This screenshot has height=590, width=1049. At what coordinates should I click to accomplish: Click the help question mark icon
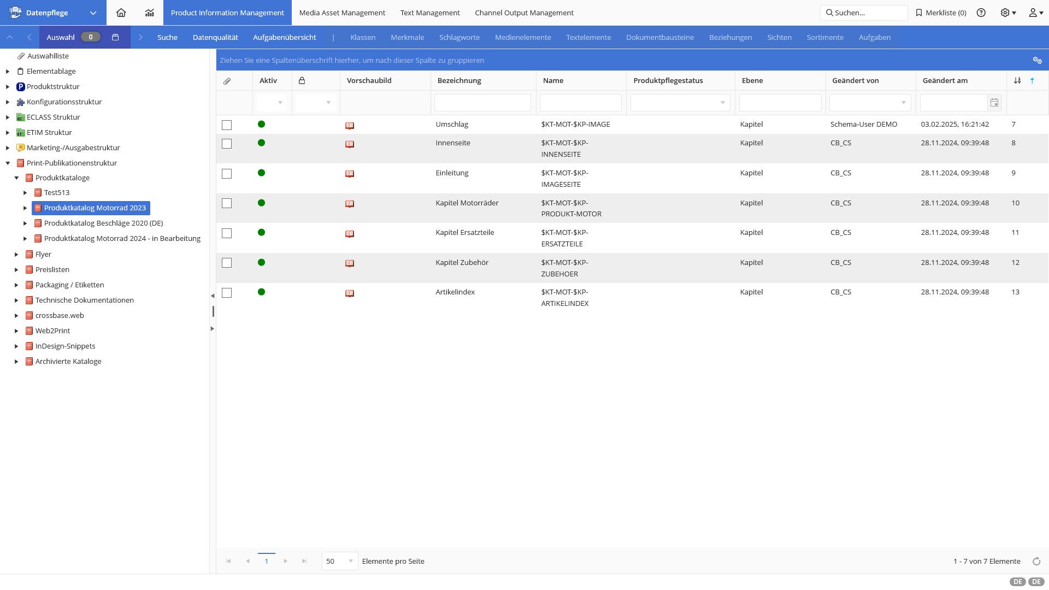[981, 13]
